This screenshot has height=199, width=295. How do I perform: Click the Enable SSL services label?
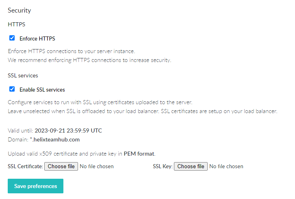click(42, 90)
